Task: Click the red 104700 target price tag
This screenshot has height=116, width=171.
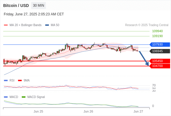Action: point(160,66)
